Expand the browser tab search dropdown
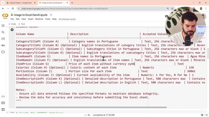Viewport: 209px width, 117px height. point(3,3)
